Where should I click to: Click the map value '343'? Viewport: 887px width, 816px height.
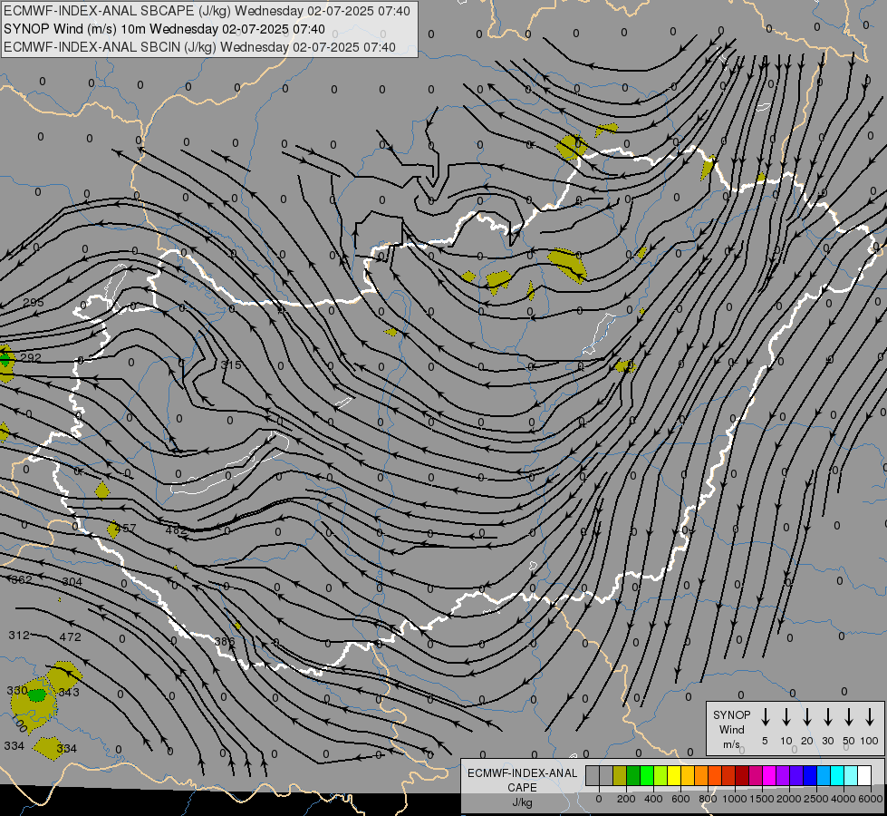69,692
